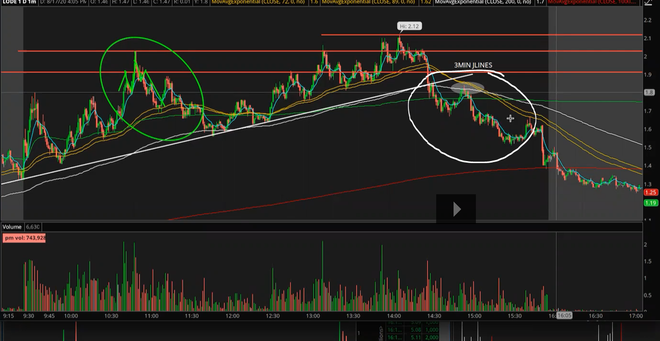
Task: Click the Hi: 2.12 price bubble
Action: tap(409, 26)
